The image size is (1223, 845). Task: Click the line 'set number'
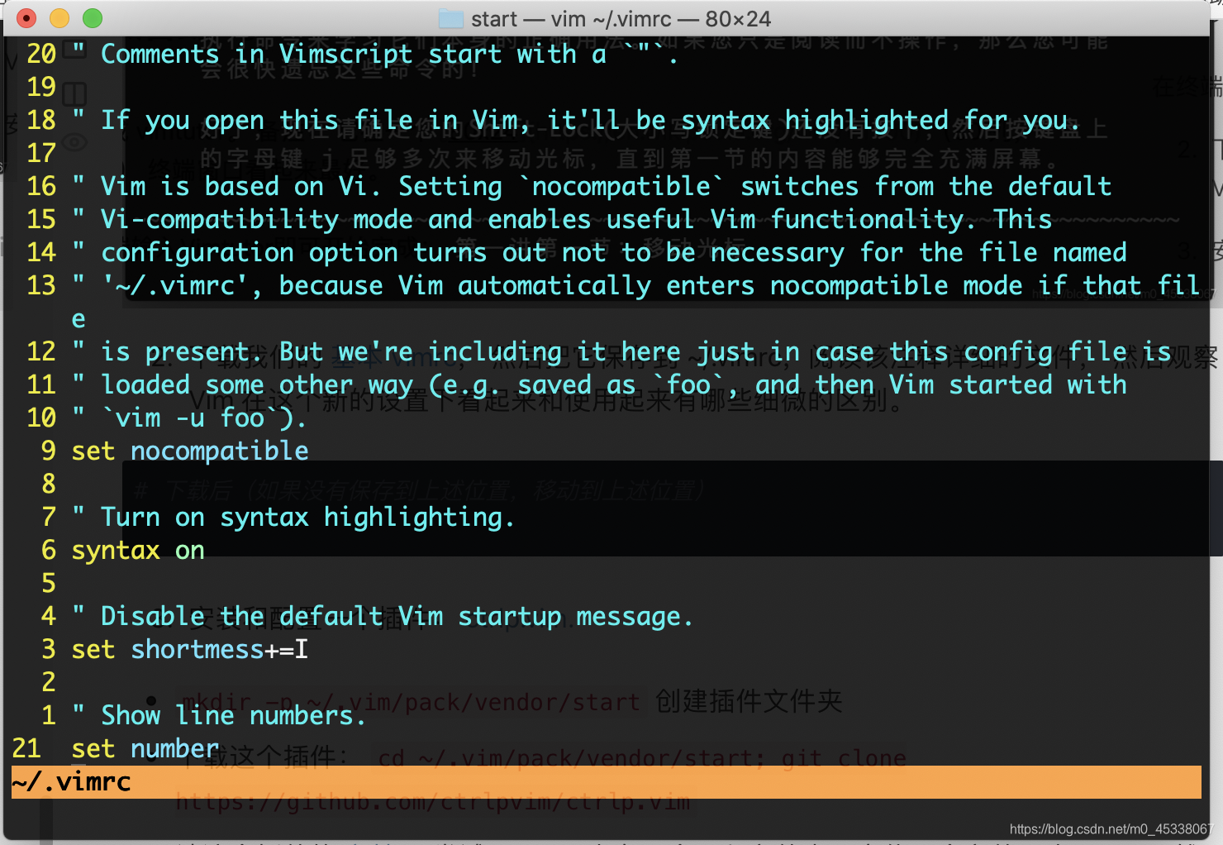pos(145,748)
